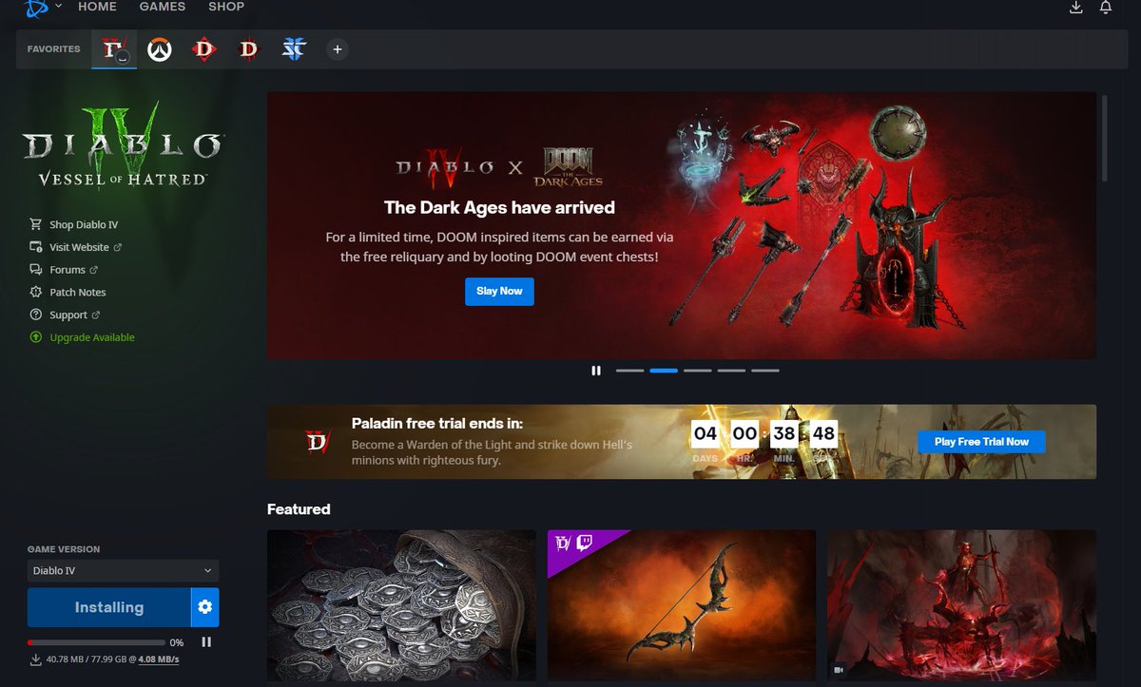Click the vertical scrollbar on the right
The width and height of the screenshot is (1141, 687).
click(1105, 137)
